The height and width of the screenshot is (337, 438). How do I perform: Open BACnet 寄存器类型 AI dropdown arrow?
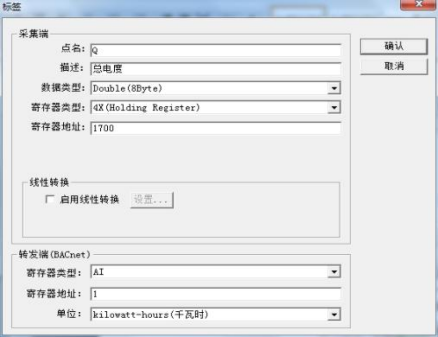[x=334, y=272]
